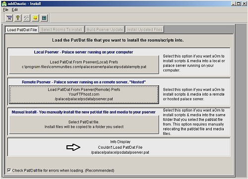
Task: Close the addOmatic Install window
Action: 244,3
